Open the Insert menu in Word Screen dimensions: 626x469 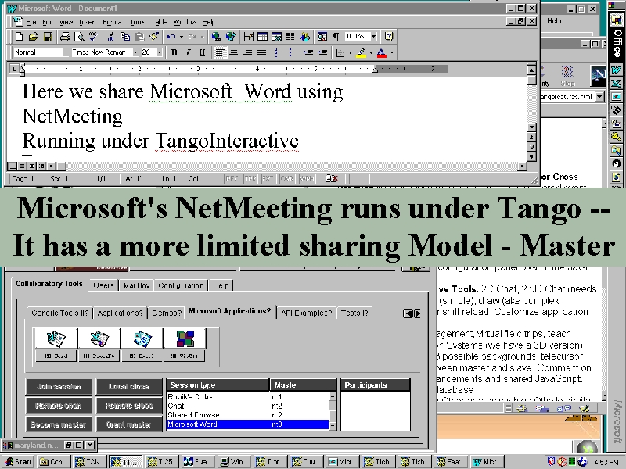(x=88, y=23)
